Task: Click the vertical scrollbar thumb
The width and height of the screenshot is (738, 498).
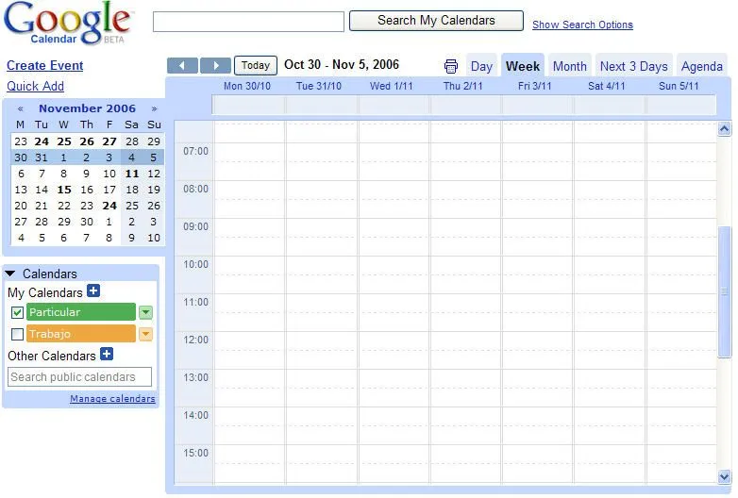Action: (x=725, y=291)
